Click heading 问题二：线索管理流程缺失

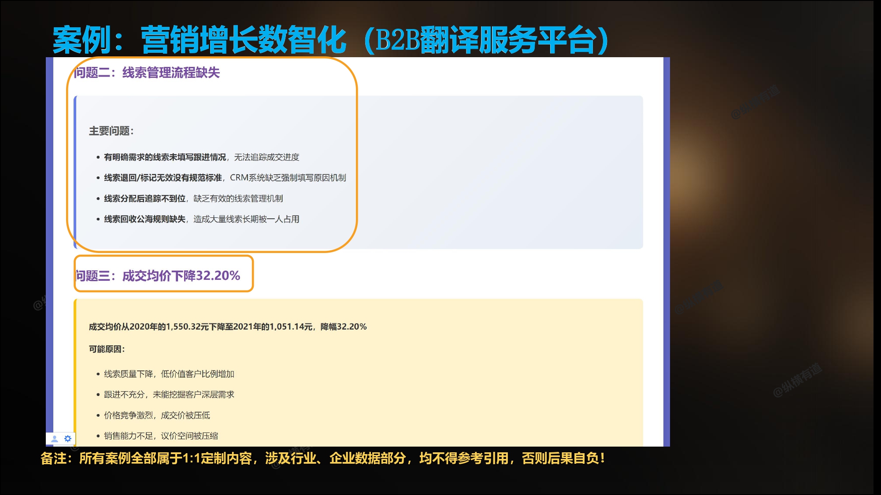[x=147, y=73]
